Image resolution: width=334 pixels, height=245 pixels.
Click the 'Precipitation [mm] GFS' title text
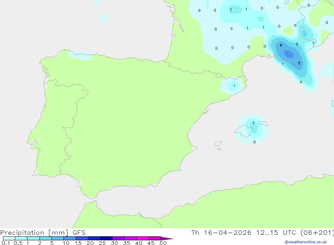click(x=43, y=233)
